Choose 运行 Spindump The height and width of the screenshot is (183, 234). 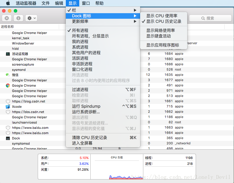point(103,106)
